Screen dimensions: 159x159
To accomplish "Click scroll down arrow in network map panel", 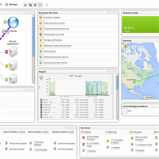I will tap(33, 82).
